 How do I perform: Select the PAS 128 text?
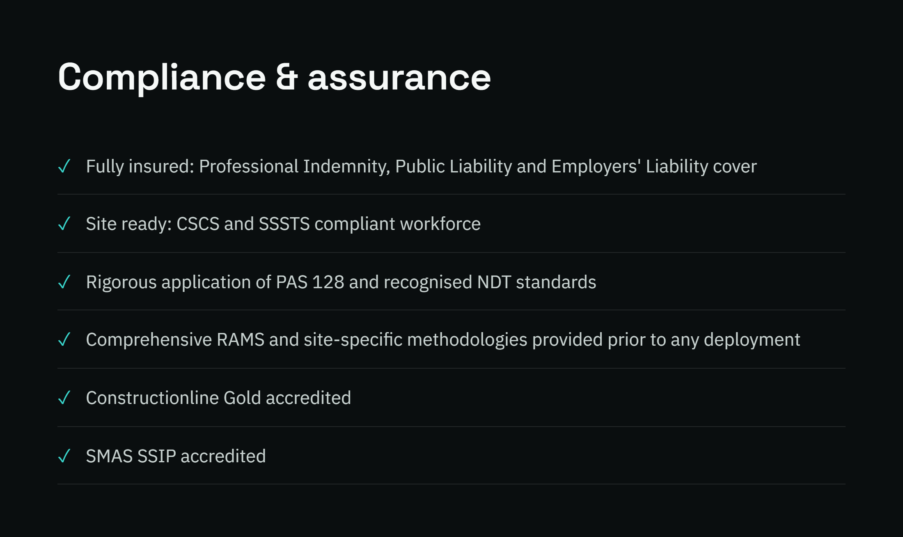(310, 282)
